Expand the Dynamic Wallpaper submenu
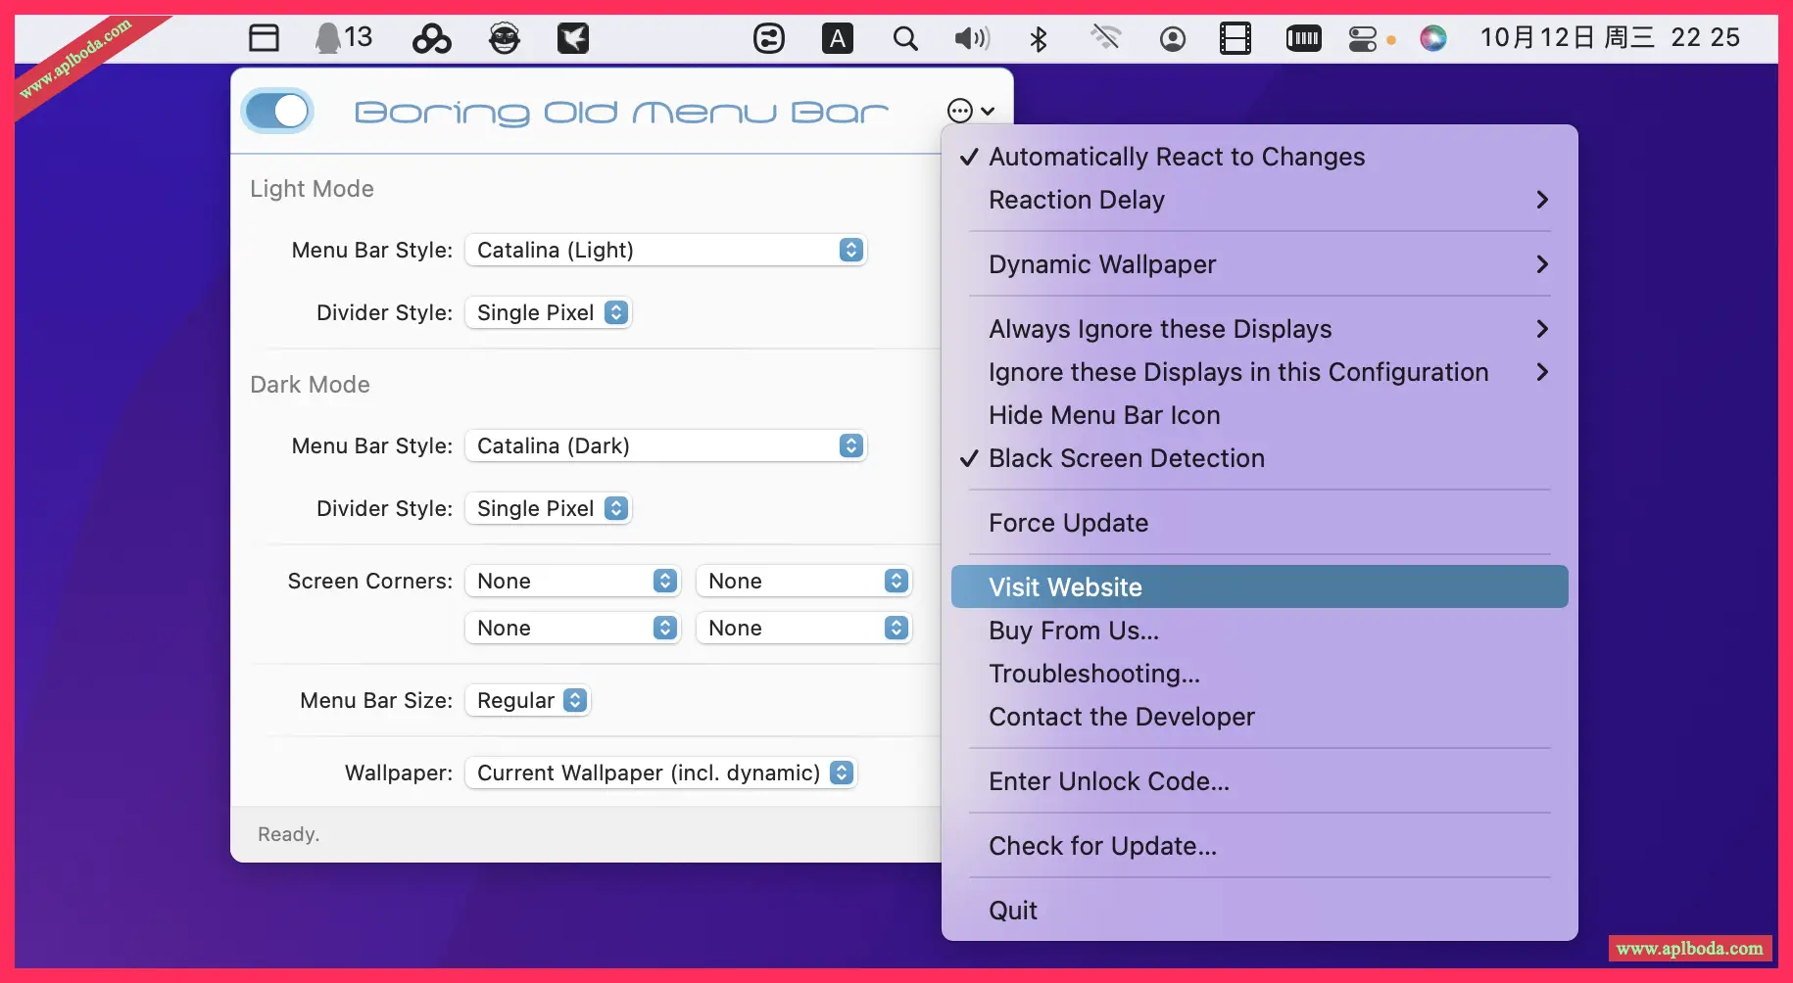Image resolution: width=1793 pixels, height=983 pixels. (1260, 264)
